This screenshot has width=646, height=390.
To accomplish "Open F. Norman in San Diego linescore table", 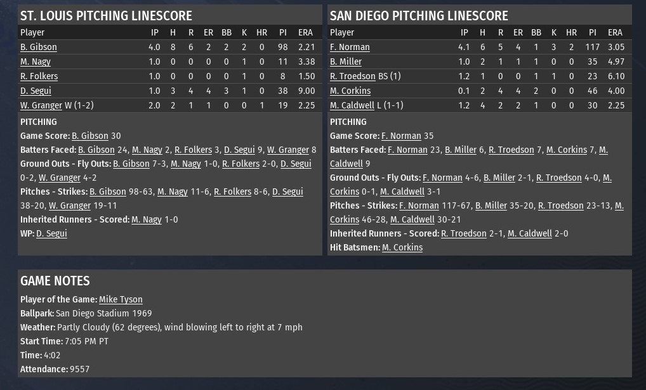I will [350, 47].
